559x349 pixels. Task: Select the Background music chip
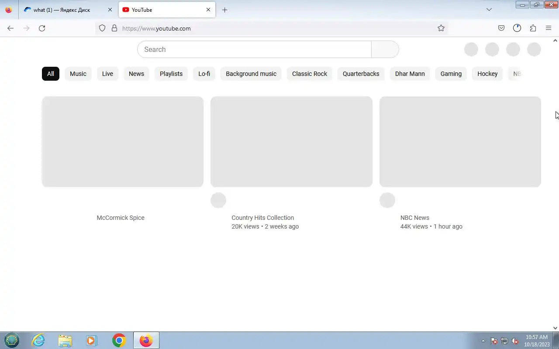[x=251, y=74]
